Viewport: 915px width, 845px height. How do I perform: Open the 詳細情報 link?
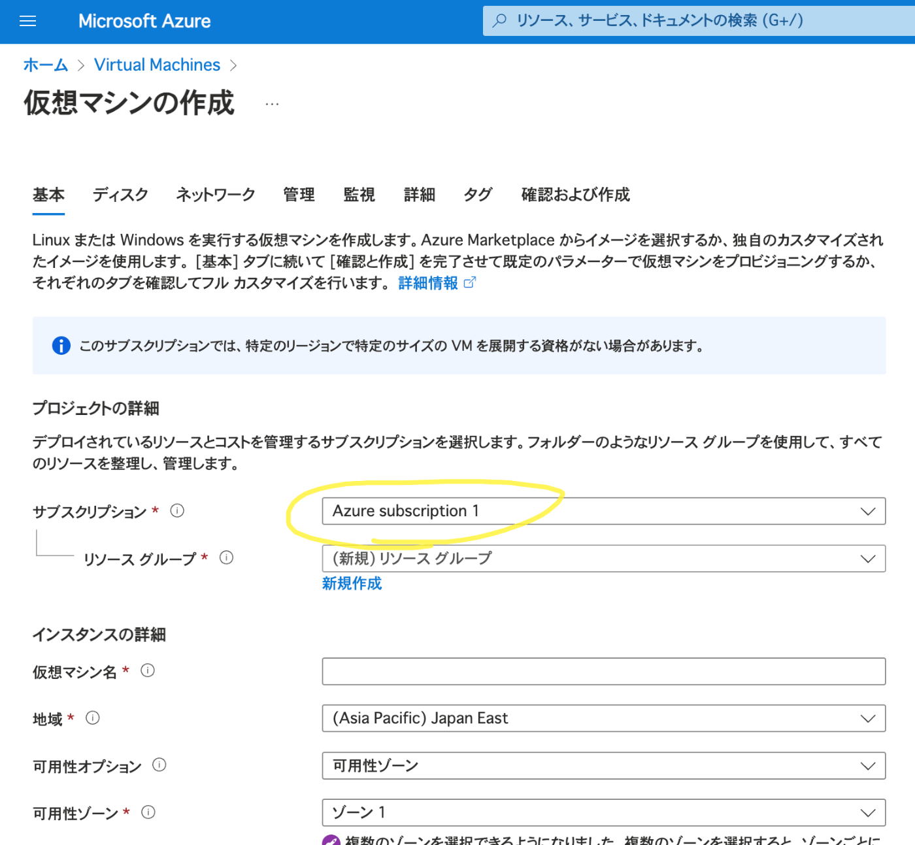428,283
